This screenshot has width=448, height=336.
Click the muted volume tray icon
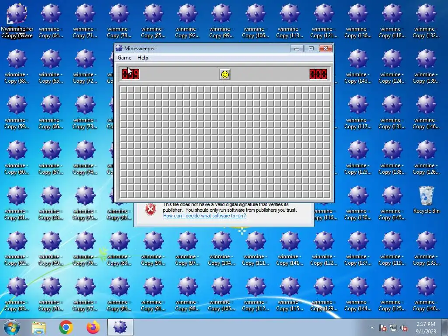404,328
